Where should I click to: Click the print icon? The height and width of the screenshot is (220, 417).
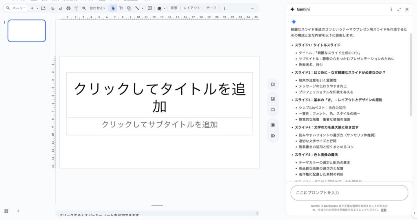(68, 8)
